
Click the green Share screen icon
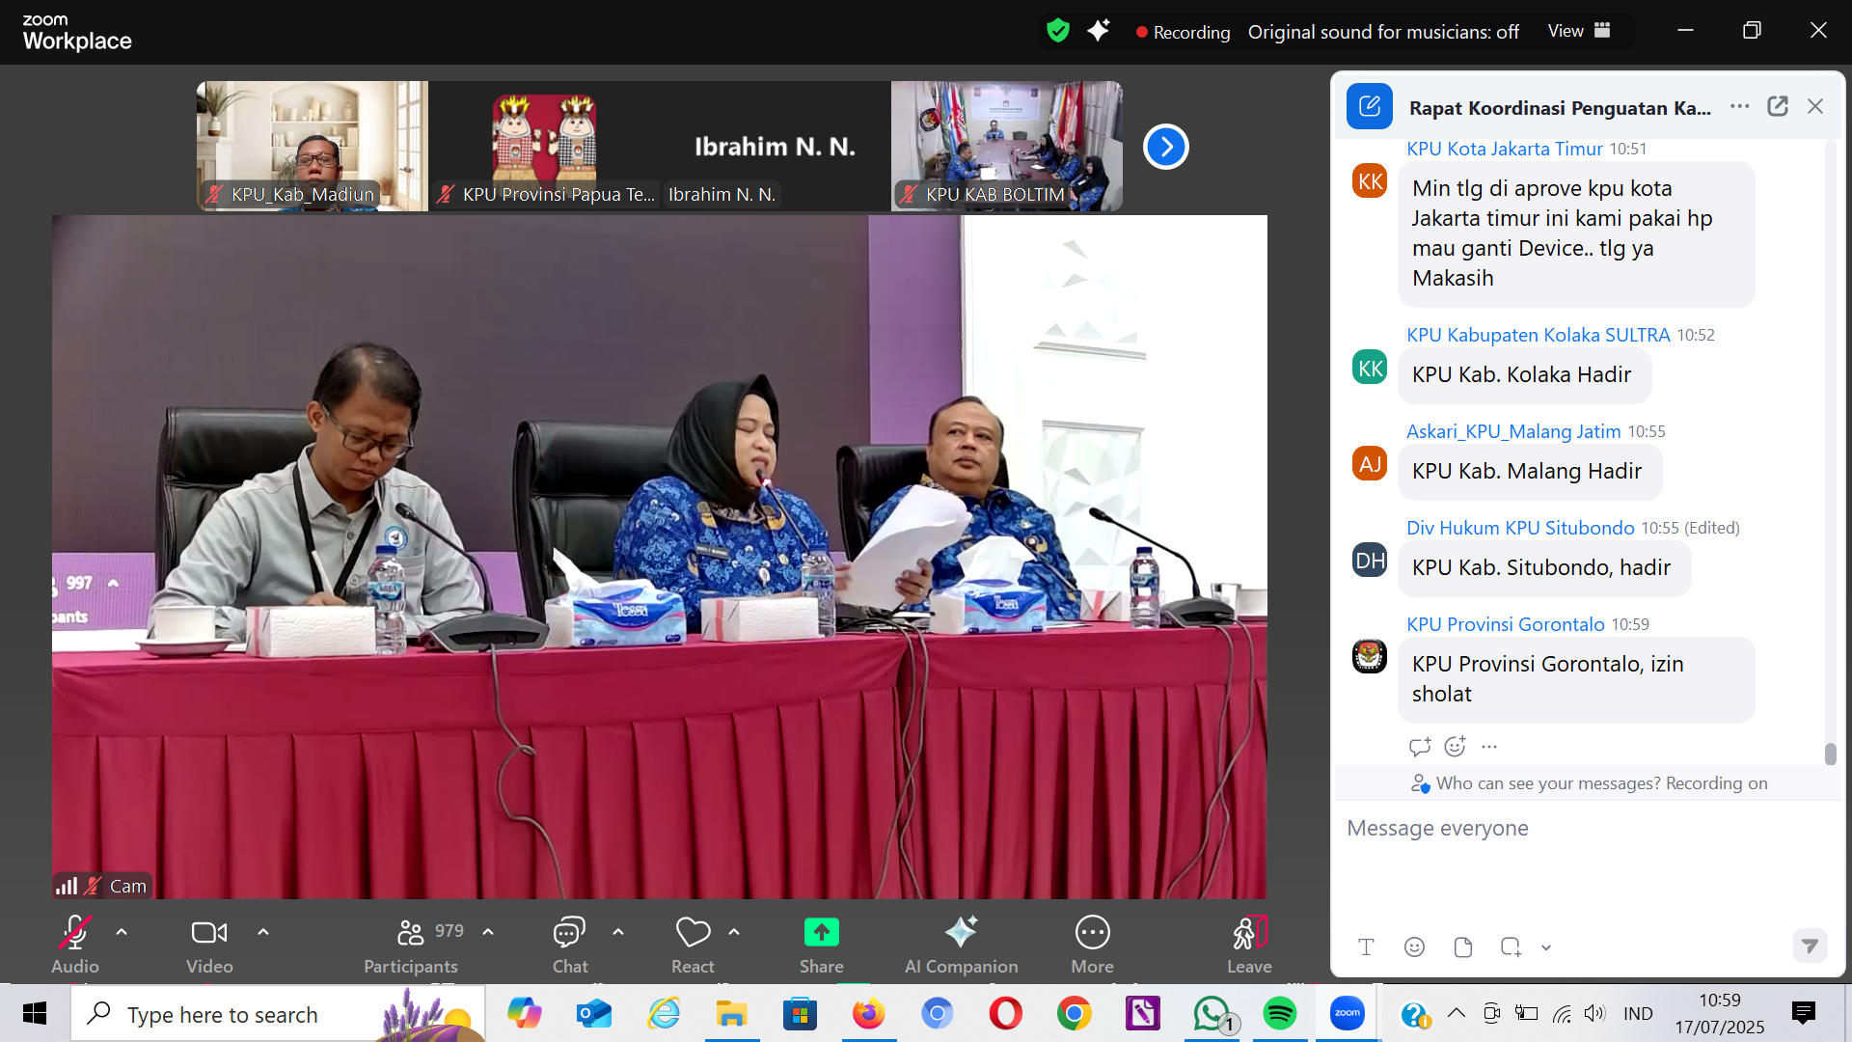(821, 932)
